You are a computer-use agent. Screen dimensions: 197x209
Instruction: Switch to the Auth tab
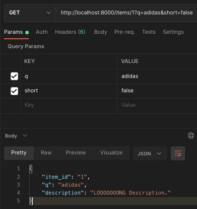42,32
